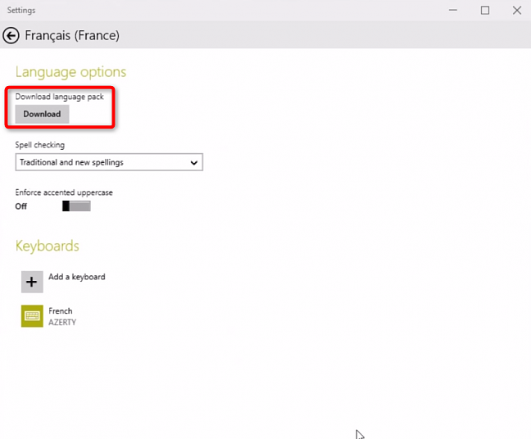Click the plus icon to add keyboard

click(x=32, y=282)
